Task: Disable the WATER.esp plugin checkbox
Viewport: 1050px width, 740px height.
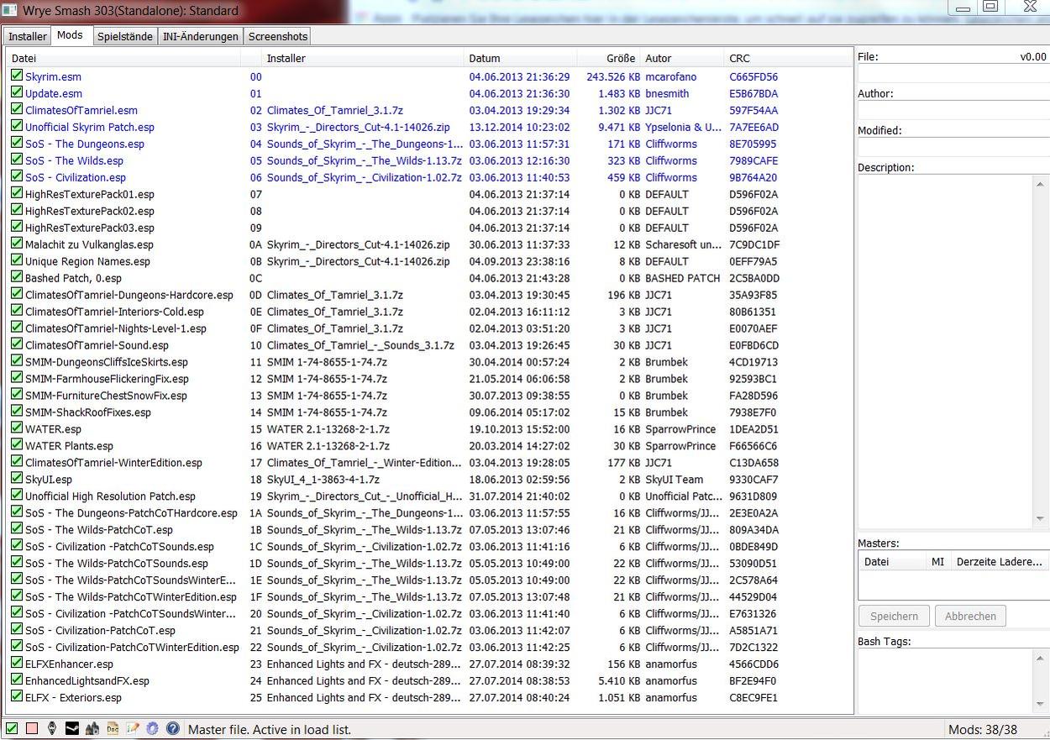Action: (x=17, y=428)
